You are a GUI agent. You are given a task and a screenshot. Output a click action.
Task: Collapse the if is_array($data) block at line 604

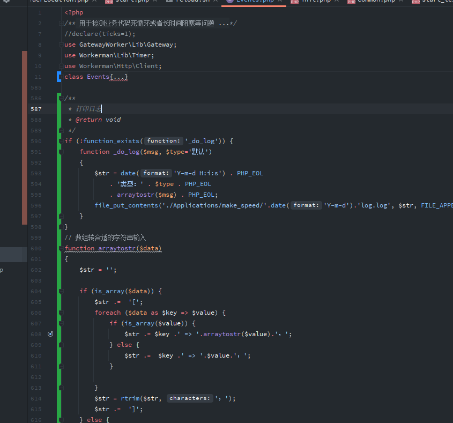(61, 291)
